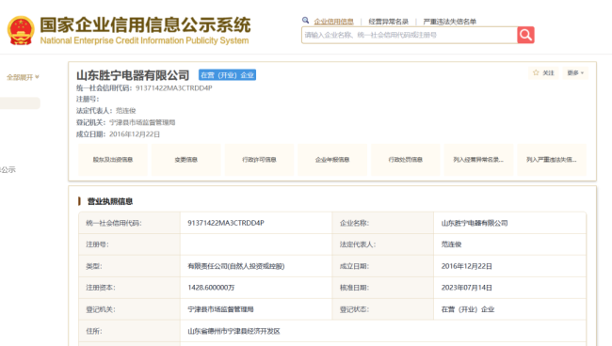612x346 pixels.
Task: Expand all sections via 全部展开
Action: pyautogui.click(x=23, y=77)
